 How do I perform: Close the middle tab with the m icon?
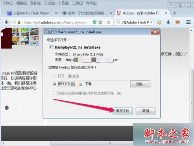[111, 13]
